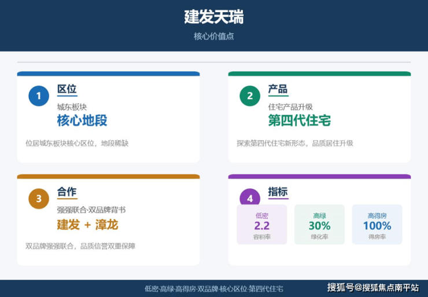The width and height of the screenshot is (428, 297).
Task: Click the 第四代住宅 green headline
Action: pos(299,121)
